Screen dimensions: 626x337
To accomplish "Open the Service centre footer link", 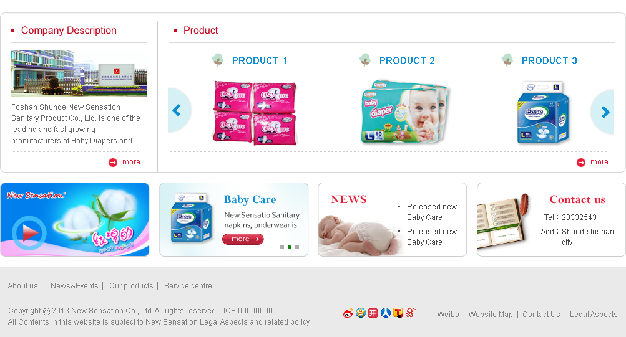I will tap(188, 286).
